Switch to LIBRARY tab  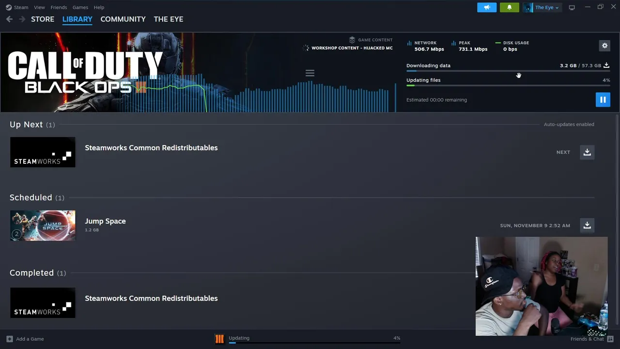click(x=77, y=19)
